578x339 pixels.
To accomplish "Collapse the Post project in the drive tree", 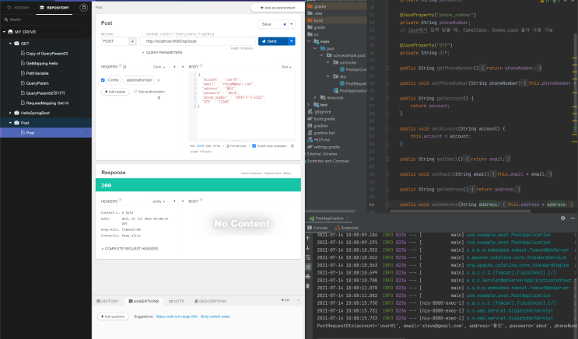I will (x=10, y=123).
